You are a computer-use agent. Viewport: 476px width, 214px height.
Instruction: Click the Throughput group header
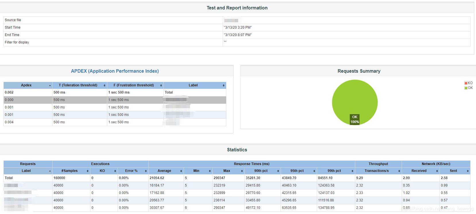coord(378,164)
